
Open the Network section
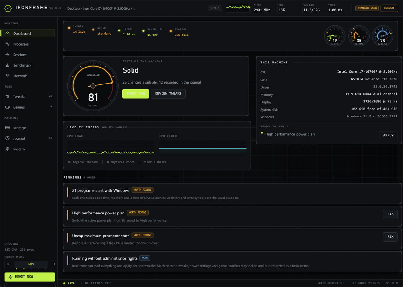tap(28, 76)
